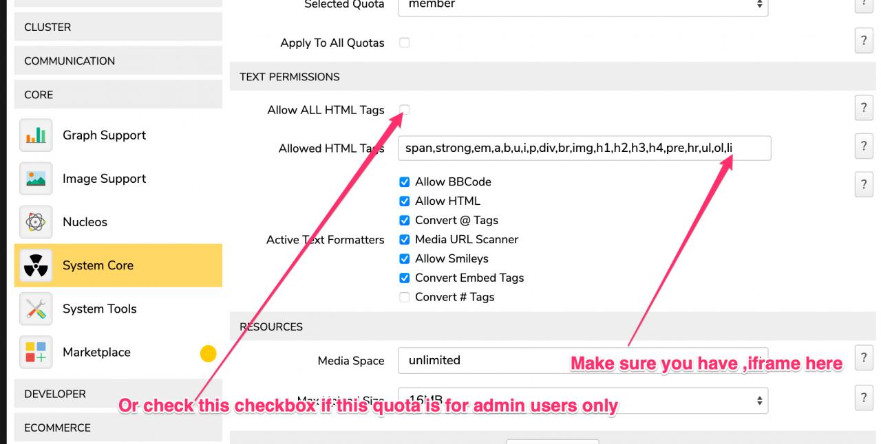The height and width of the screenshot is (444, 881).
Task: Toggle Convert @ Tags checkbox
Action: click(x=405, y=221)
